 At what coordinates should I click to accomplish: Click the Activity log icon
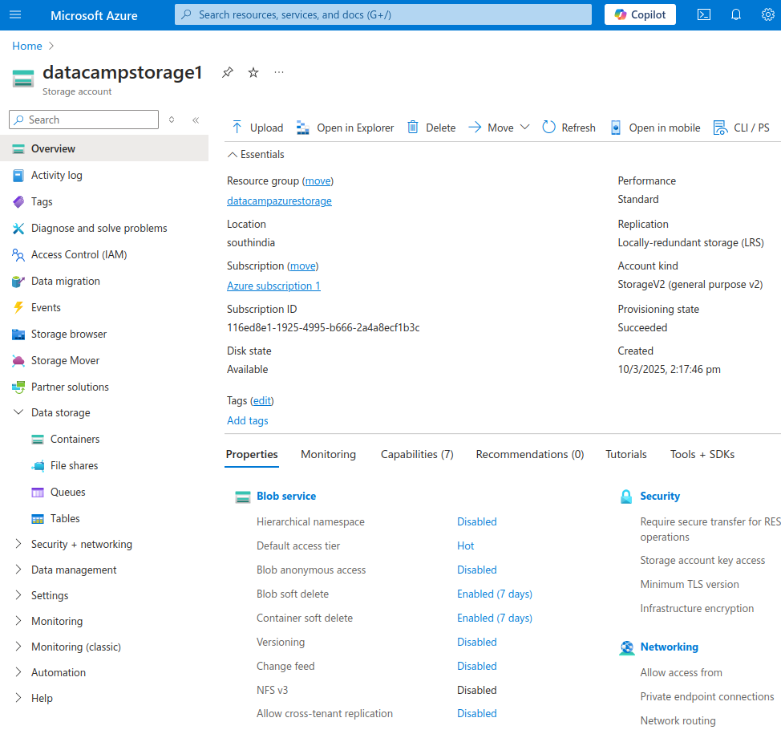(18, 176)
